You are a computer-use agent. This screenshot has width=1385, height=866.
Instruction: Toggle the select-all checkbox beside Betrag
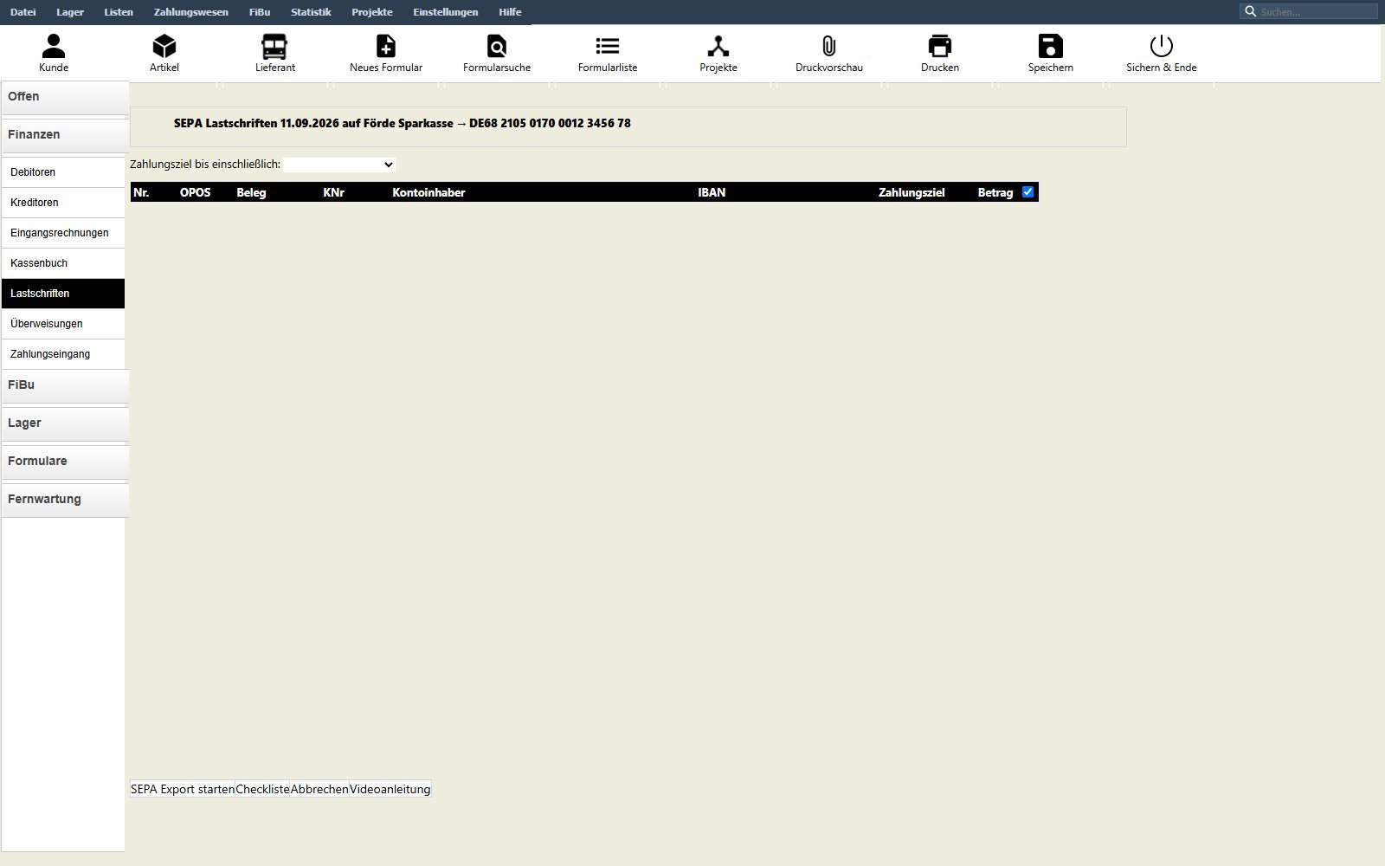pos(1028,192)
